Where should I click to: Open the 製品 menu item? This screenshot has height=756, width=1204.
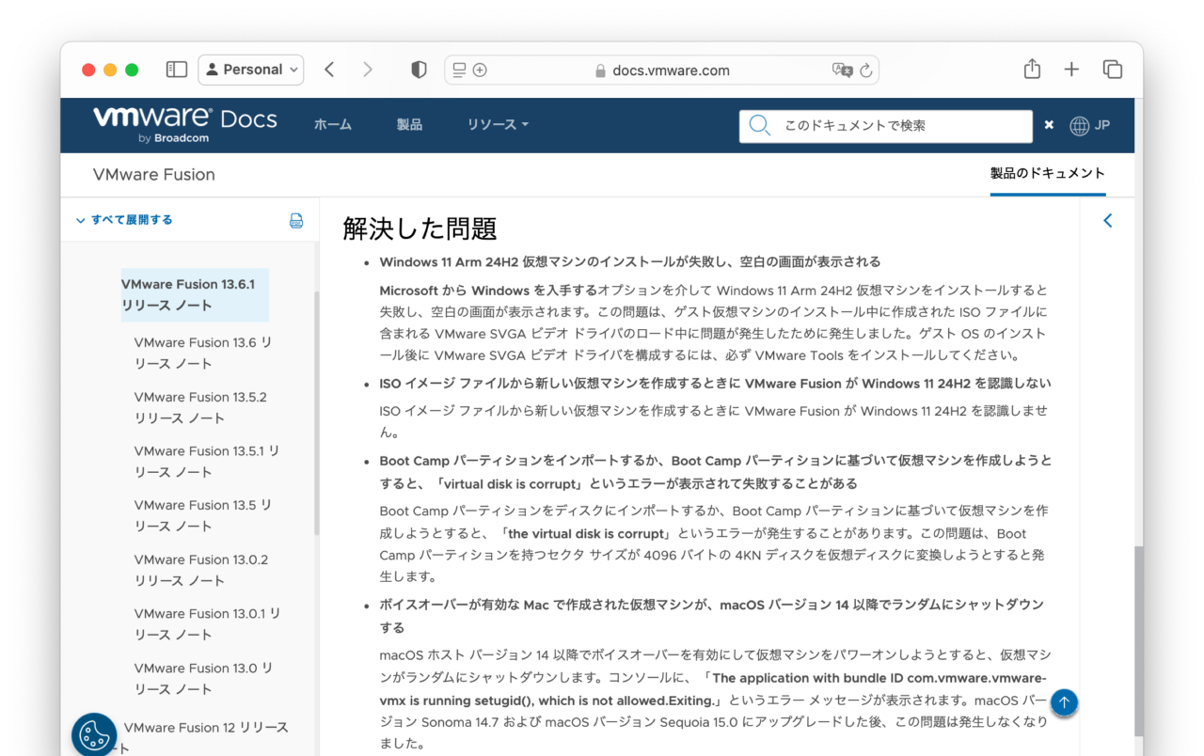(x=409, y=125)
